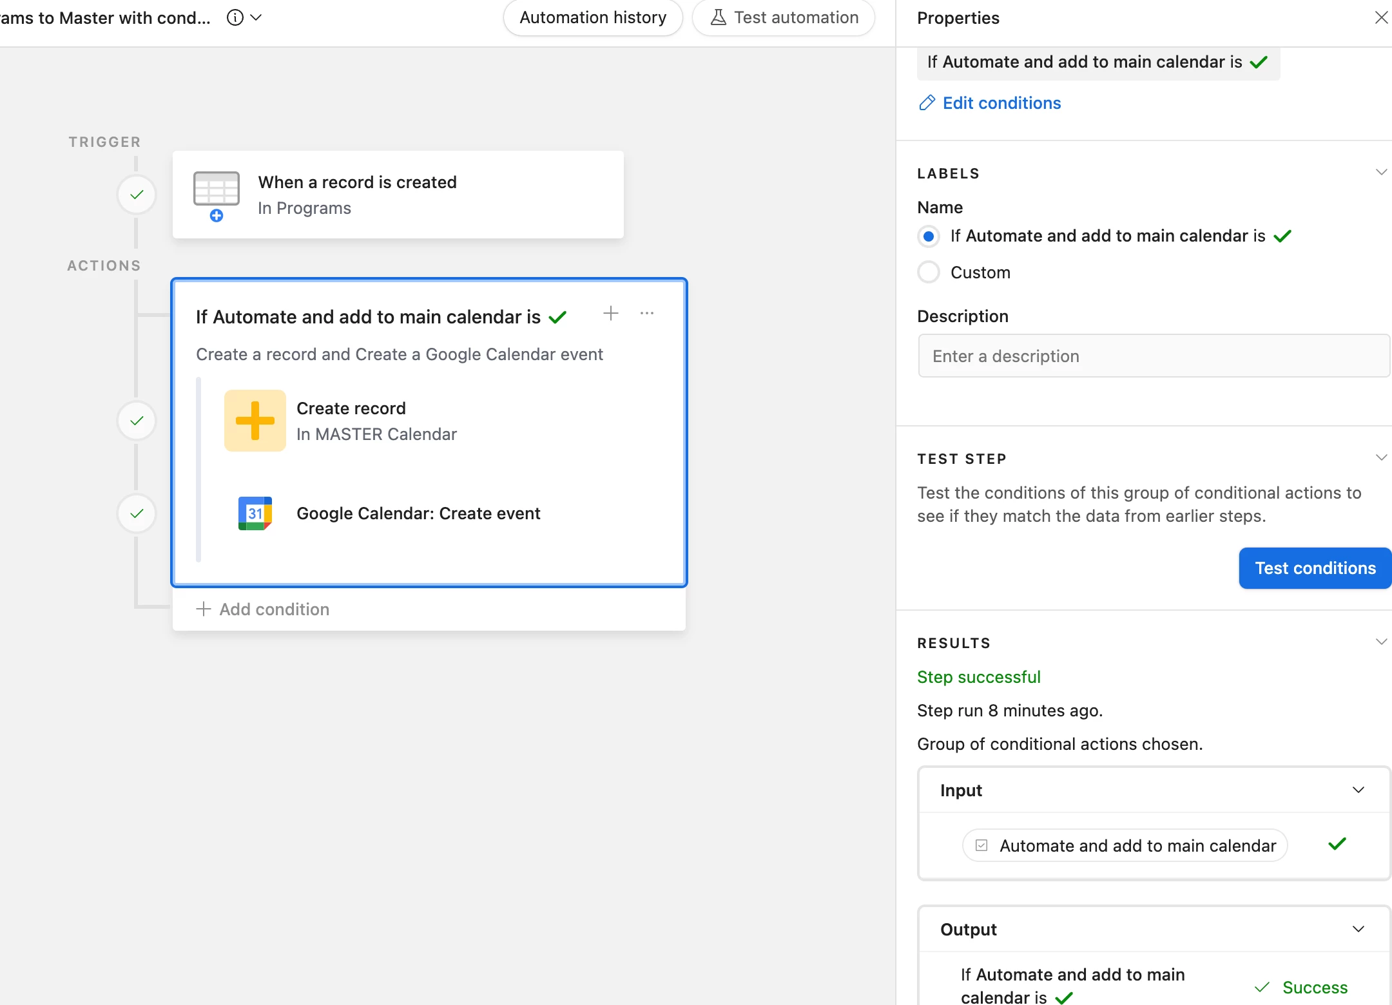Select the Custom name radio option
Viewport: 1392px width, 1005px height.
[929, 273]
